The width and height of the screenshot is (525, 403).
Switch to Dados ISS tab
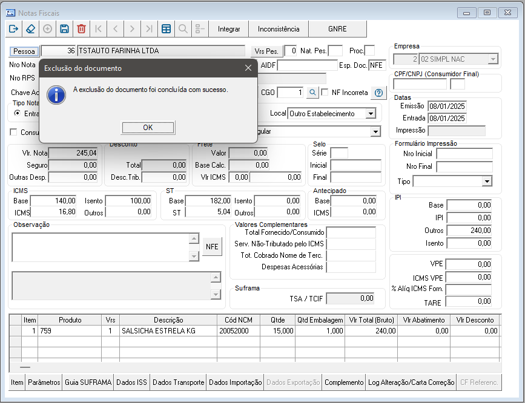pos(131,382)
